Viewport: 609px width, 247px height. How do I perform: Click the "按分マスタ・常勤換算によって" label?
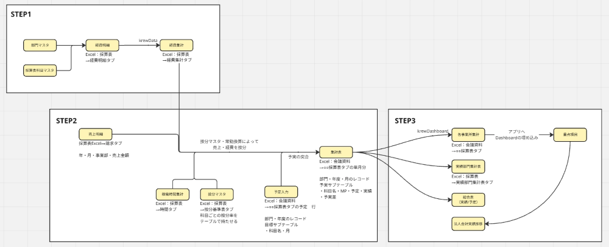[x=229, y=142]
